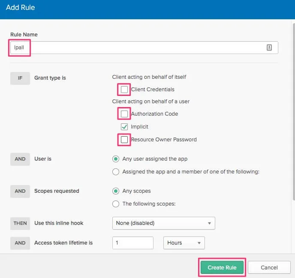Image resolution: width=295 pixels, height=278 pixels.
Task: Click the access token lifetime value field
Action: tap(133, 243)
